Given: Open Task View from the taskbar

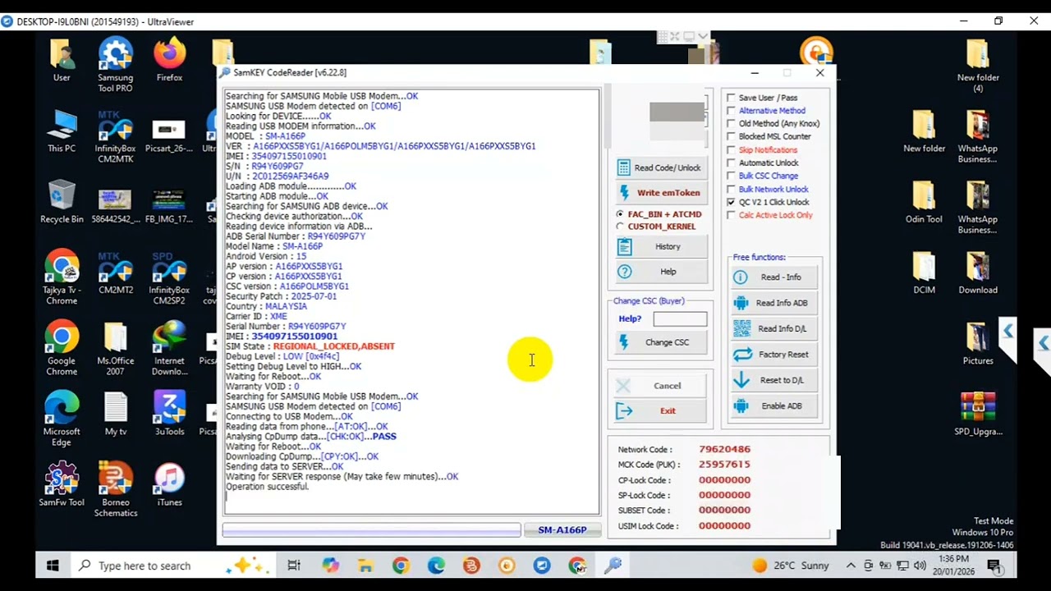Looking at the screenshot, I should (294, 566).
